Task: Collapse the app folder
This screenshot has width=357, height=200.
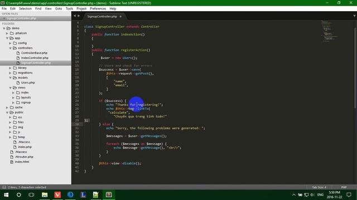Action: click(x=7, y=38)
